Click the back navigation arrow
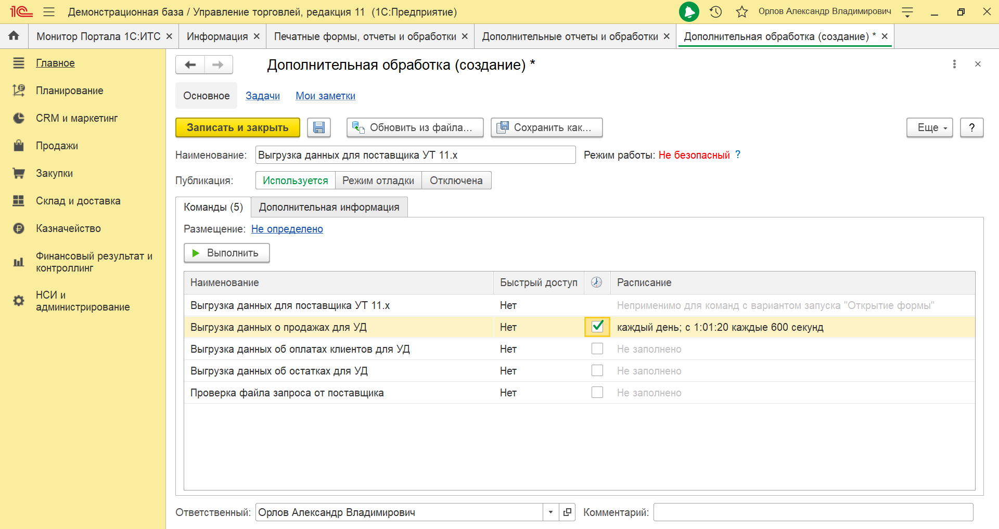This screenshot has height=529, width=999. (x=190, y=64)
